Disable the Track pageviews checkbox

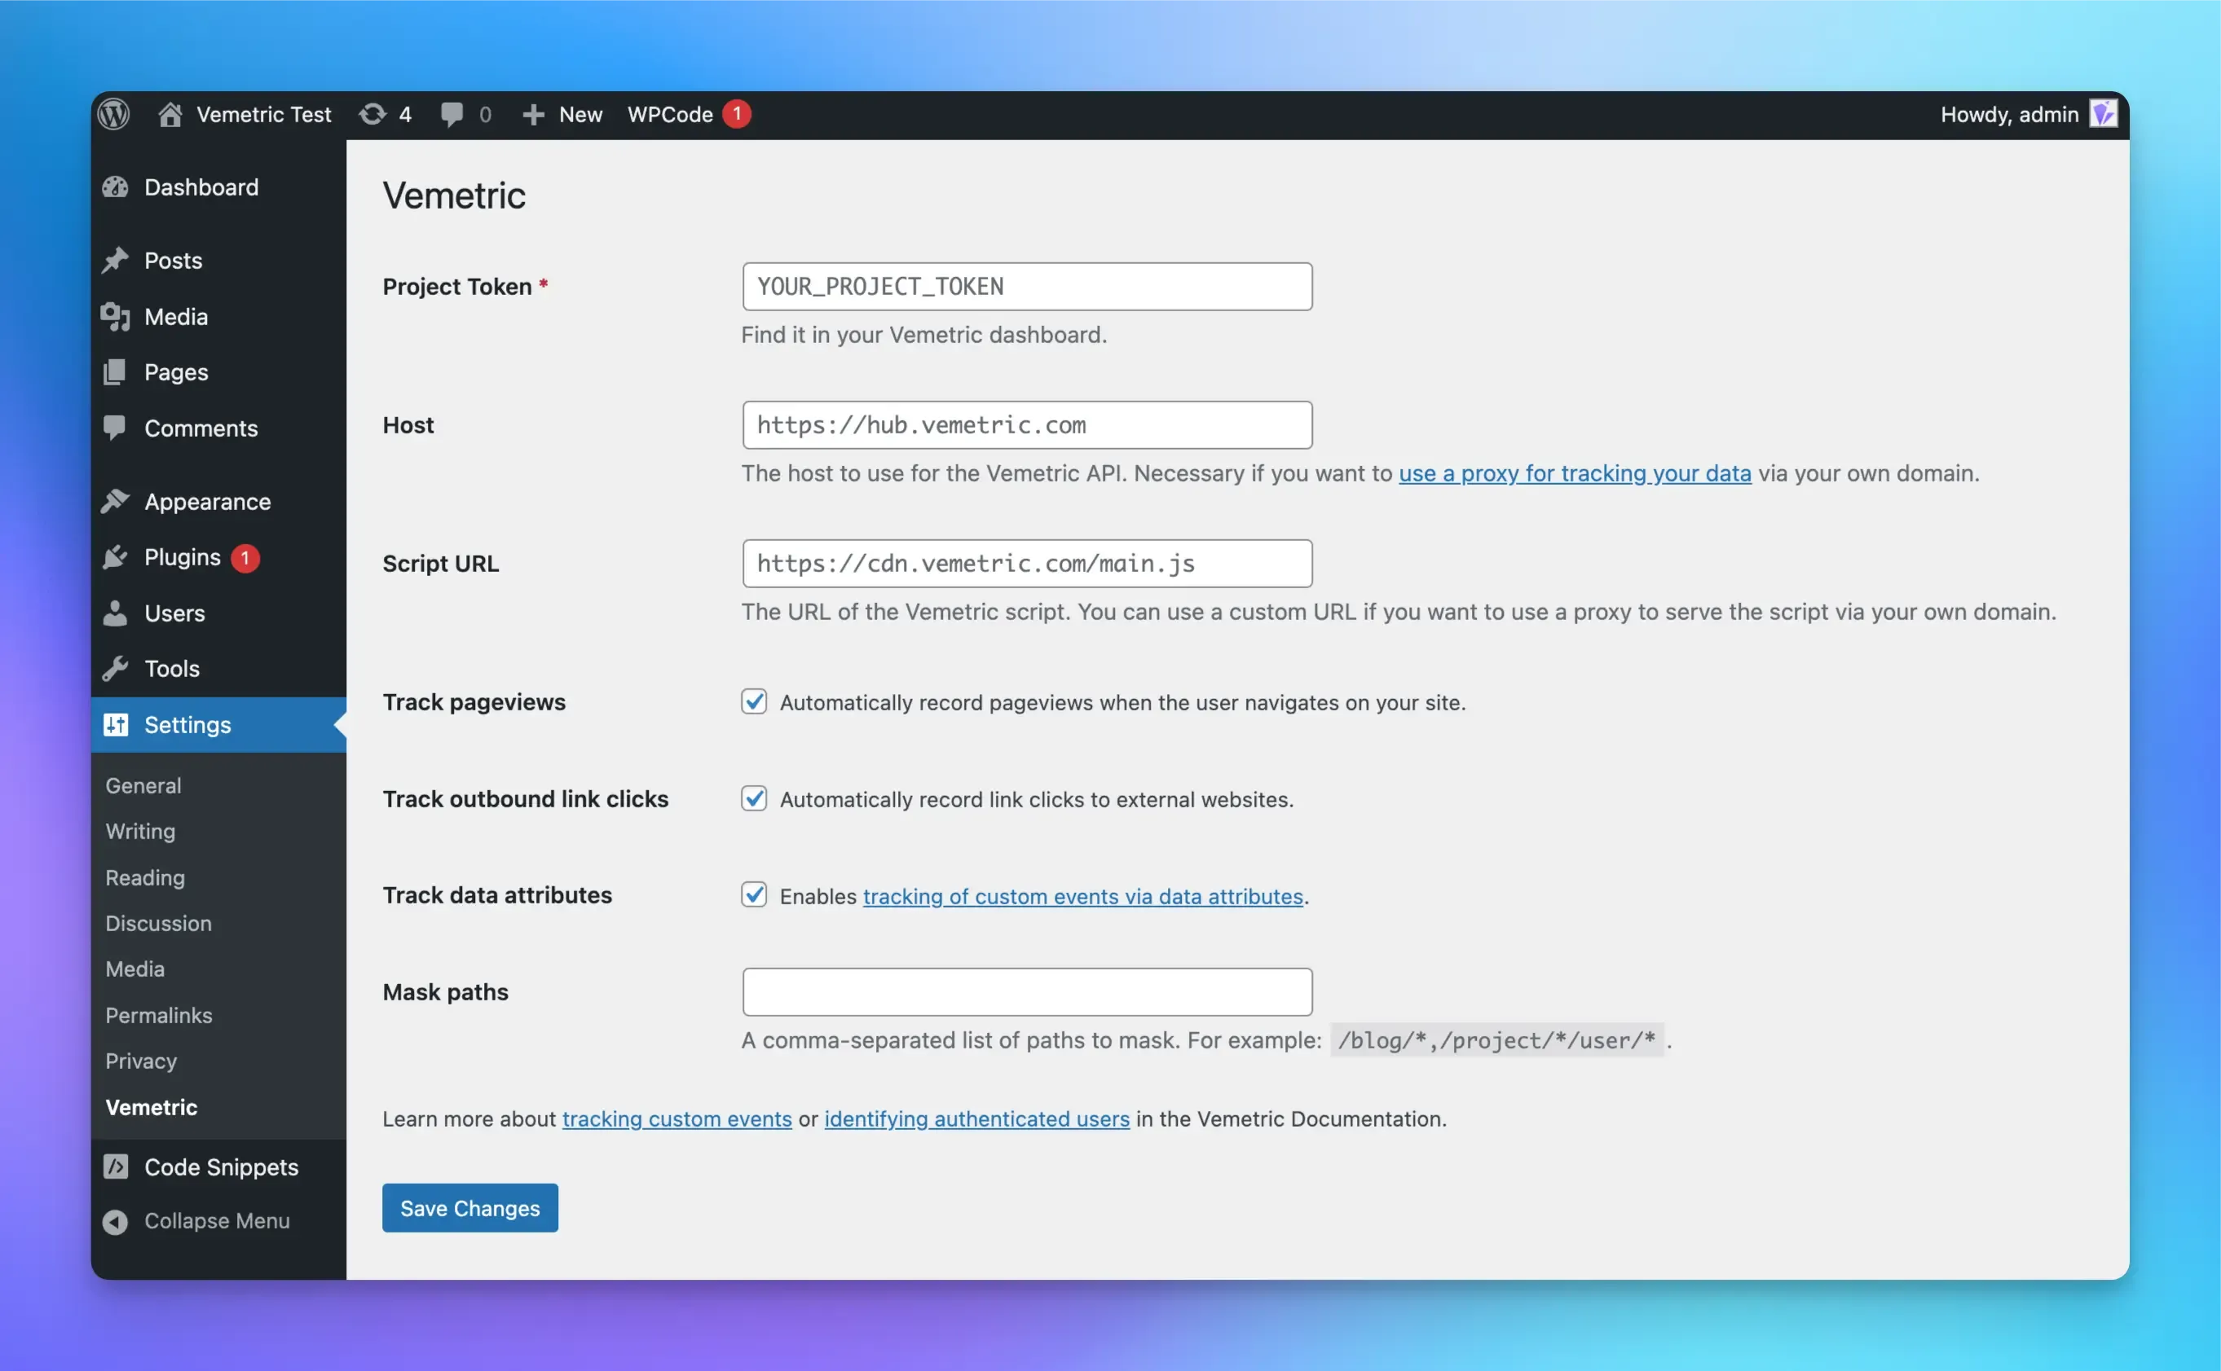(x=754, y=701)
